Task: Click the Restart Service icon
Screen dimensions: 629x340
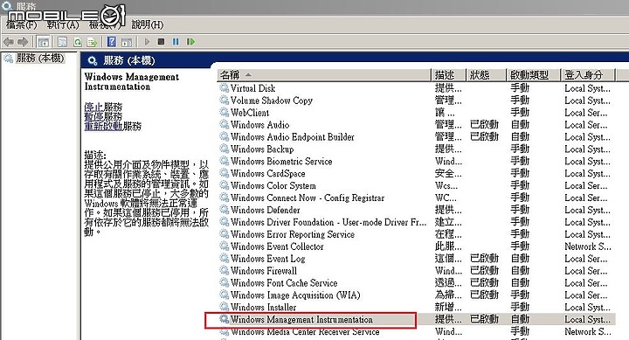Action: pyautogui.click(x=190, y=42)
